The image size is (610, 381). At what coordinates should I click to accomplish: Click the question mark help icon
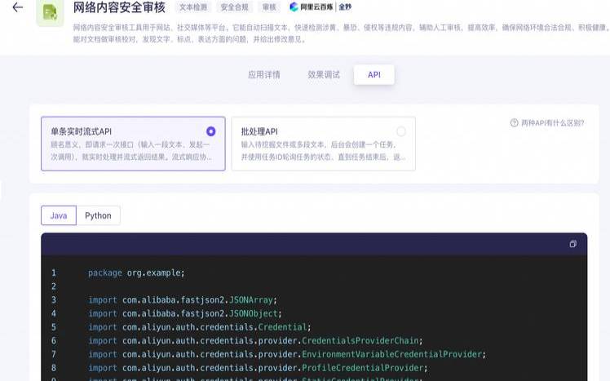(x=514, y=123)
